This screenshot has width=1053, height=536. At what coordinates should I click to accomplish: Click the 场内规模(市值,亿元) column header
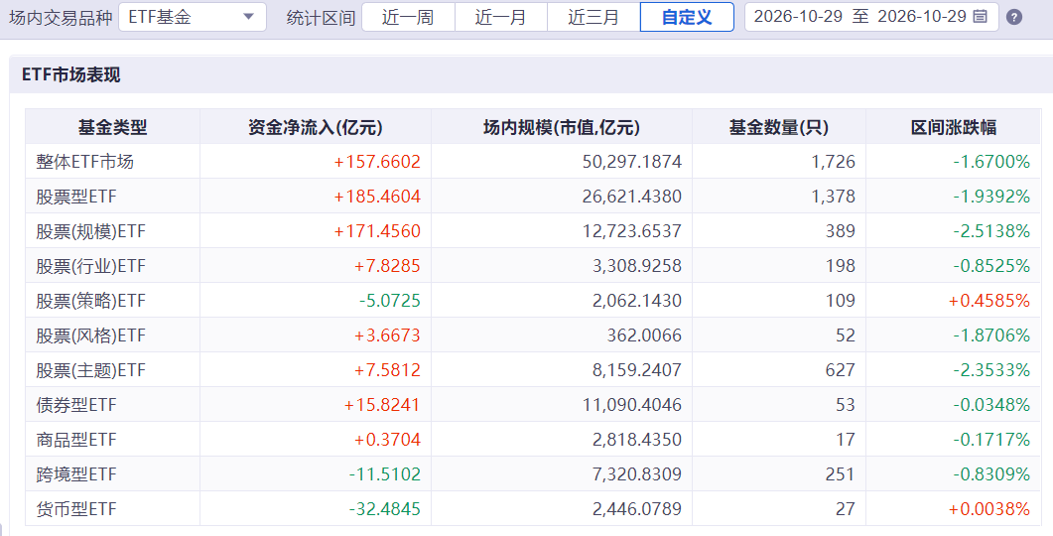click(x=562, y=127)
